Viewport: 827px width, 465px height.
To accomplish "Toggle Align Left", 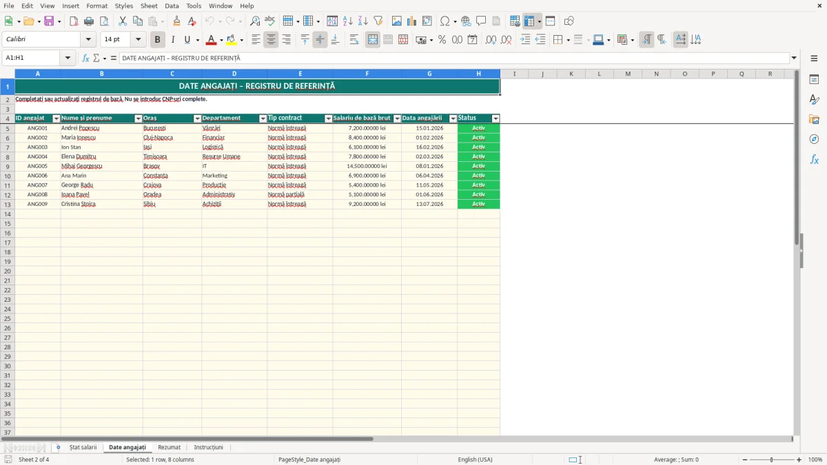I will point(256,40).
